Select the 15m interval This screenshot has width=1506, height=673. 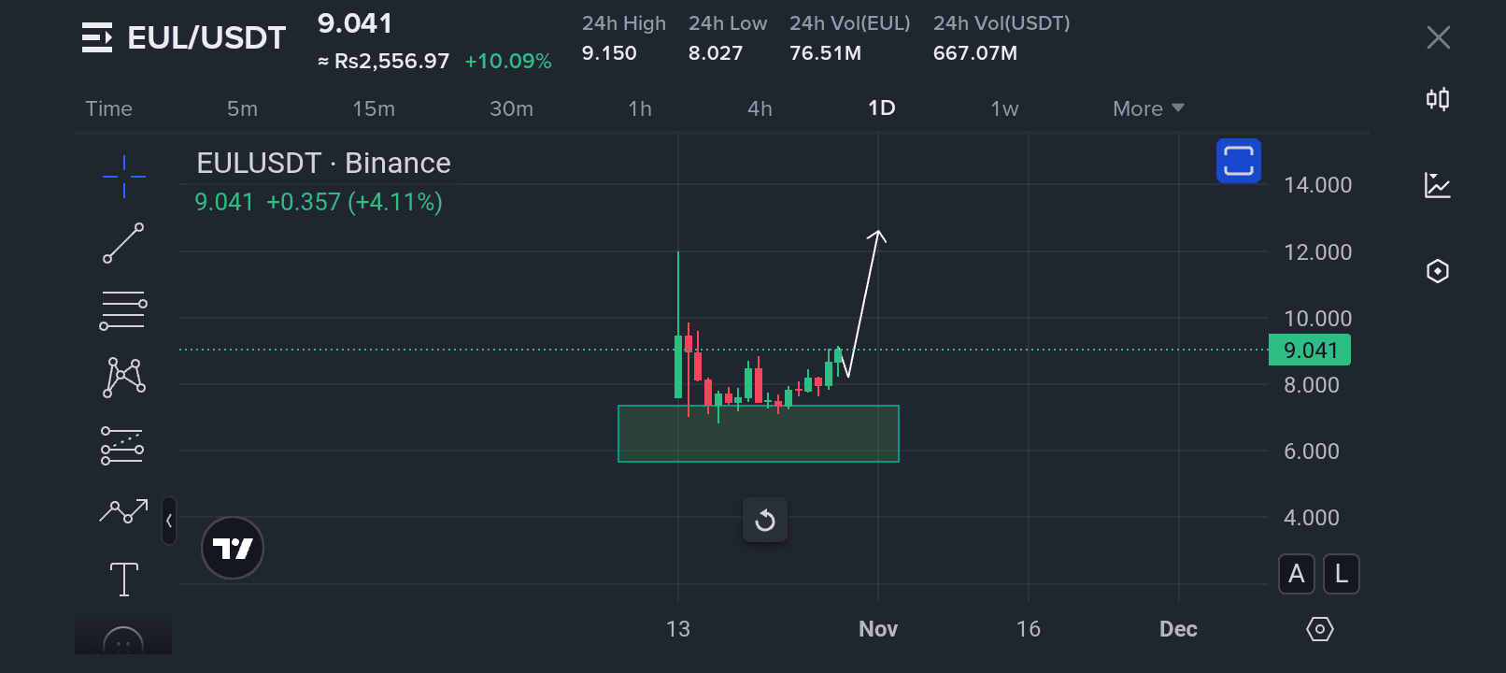click(374, 108)
